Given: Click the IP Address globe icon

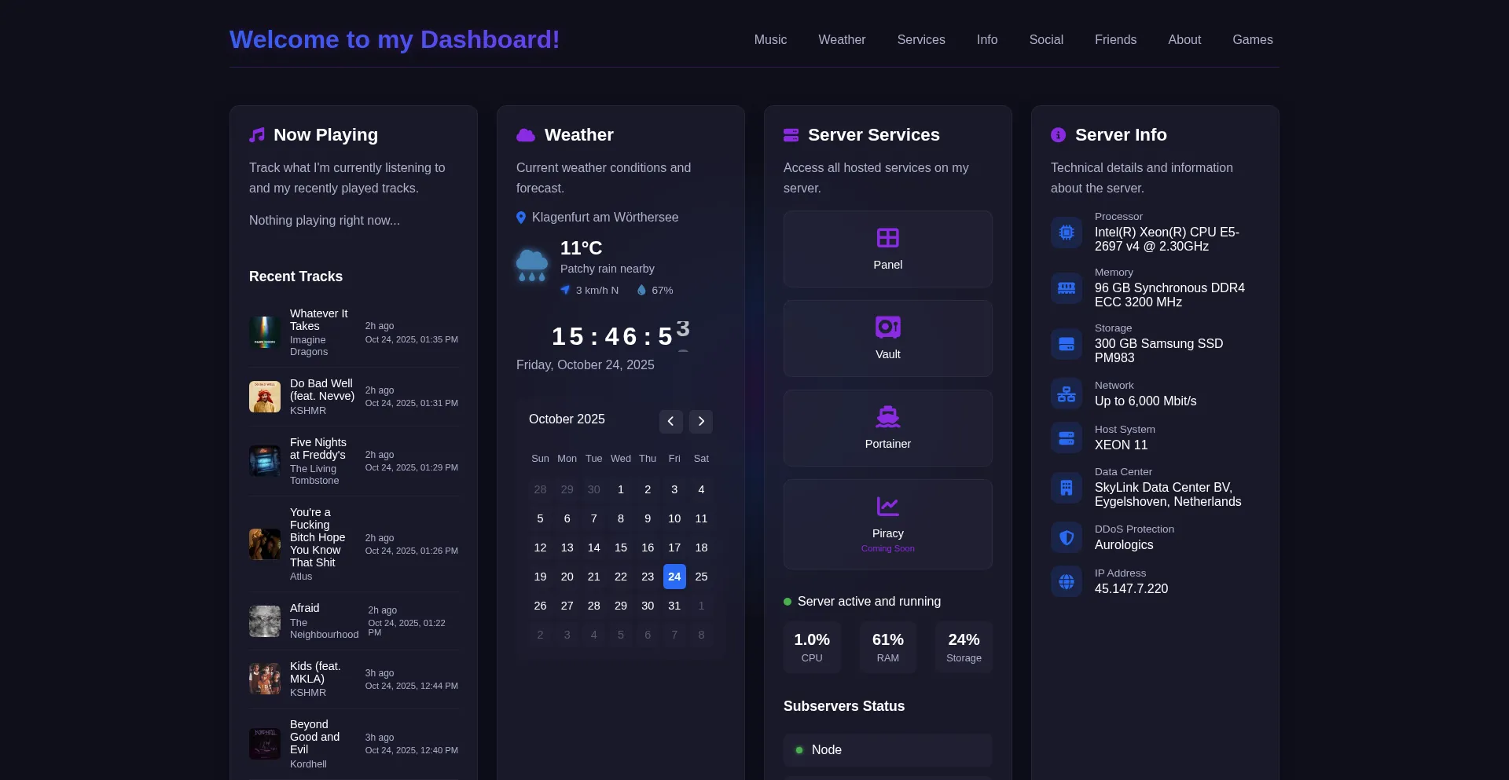Looking at the screenshot, I should (x=1067, y=581).
